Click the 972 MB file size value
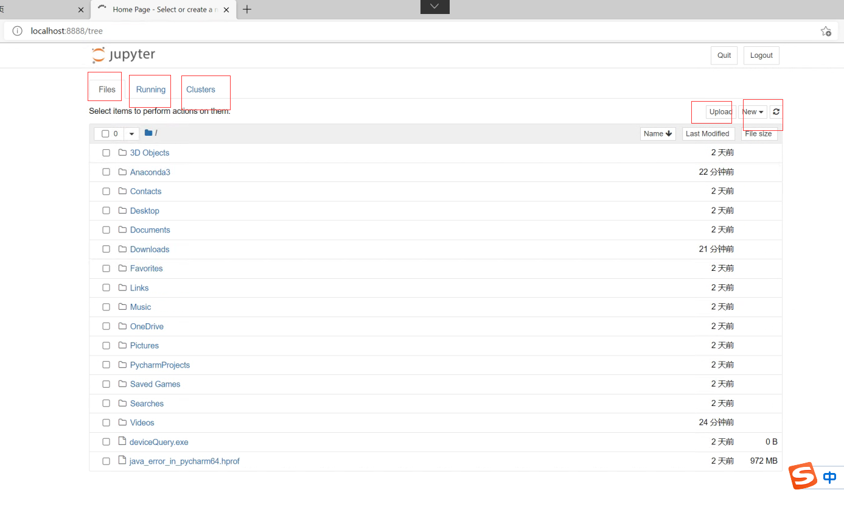Image resolution: width=844 pixels, height=529 pixels. click(764, 461)
